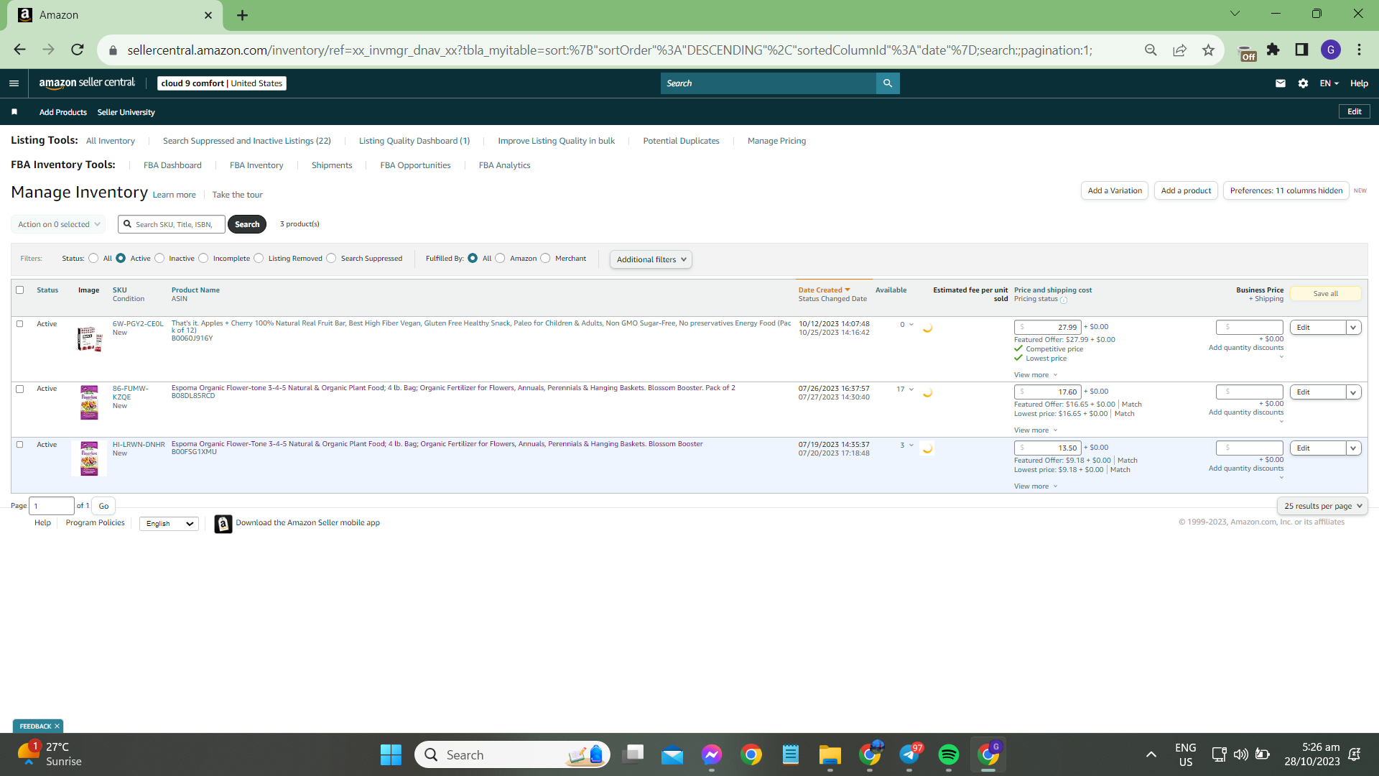Bookmark this page with star icon
This screenshot has height=776, width=1379.
pyautogui.click(x=1209, y=50)
